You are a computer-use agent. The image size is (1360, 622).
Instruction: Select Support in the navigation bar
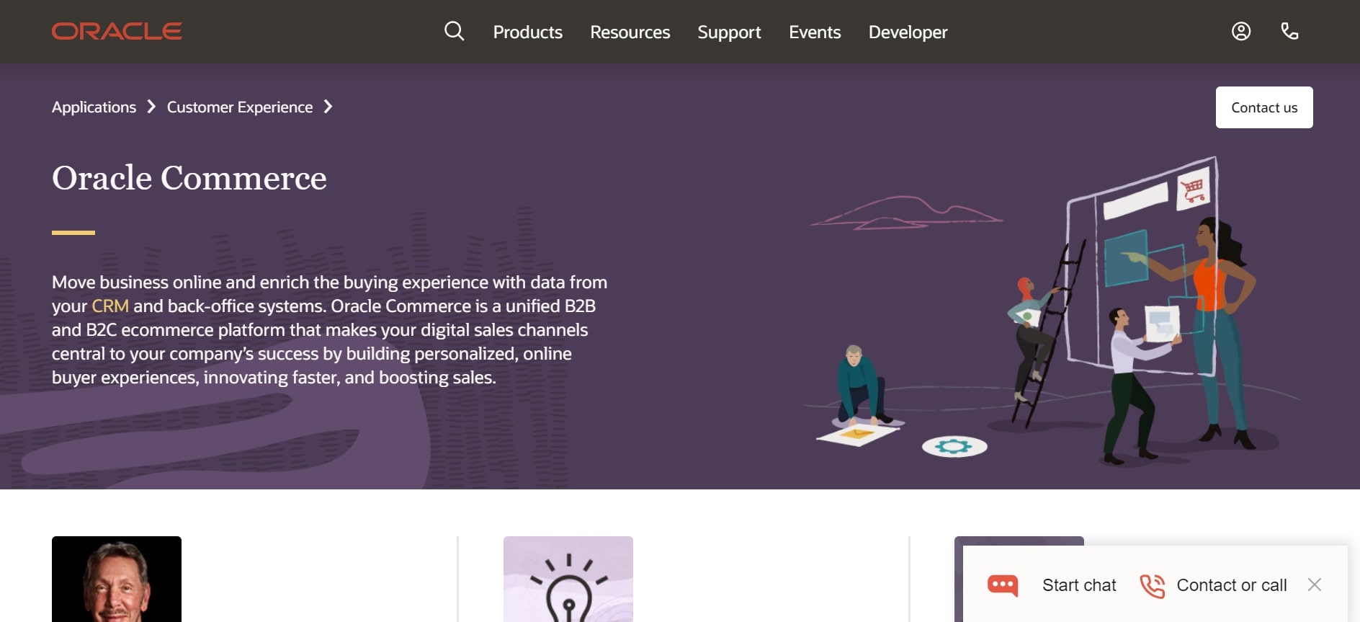point(729,32)
